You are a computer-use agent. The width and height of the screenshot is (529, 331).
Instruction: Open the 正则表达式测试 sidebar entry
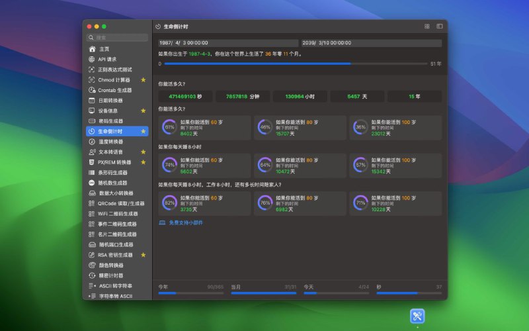117,70
